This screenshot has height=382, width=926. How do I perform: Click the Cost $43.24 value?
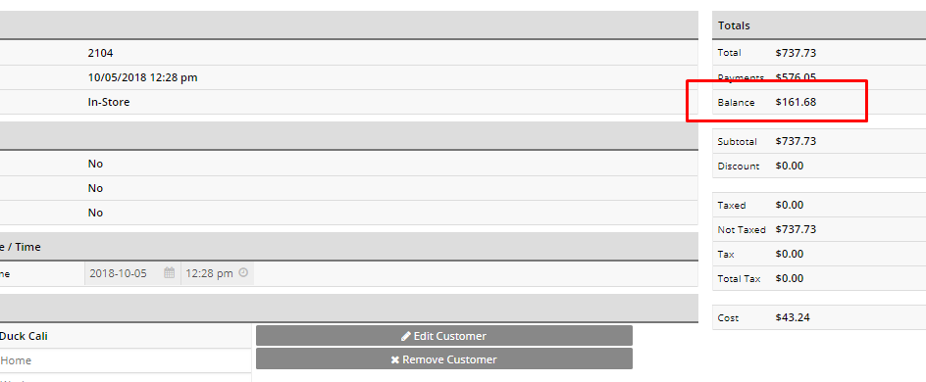[793, 317]
